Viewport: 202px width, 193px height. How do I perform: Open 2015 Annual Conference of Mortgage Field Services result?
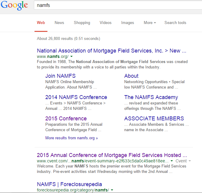click(x=112, y=155)
